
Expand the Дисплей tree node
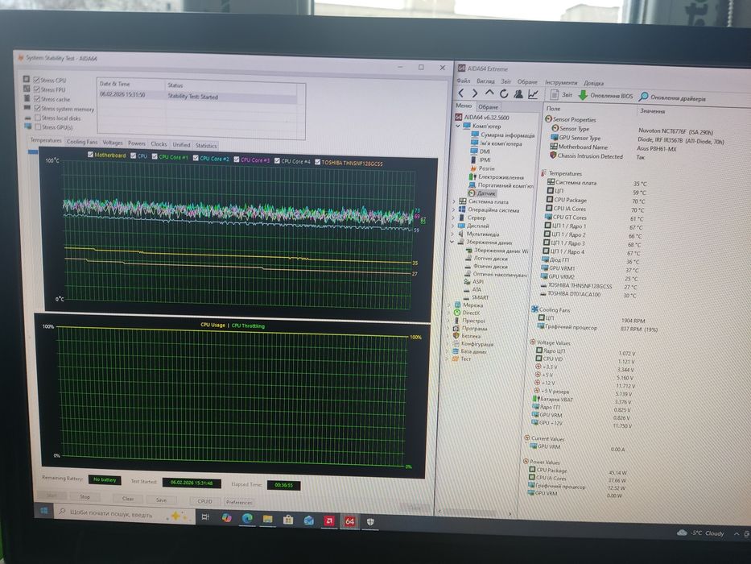pyautogui.click(x=453, y=226)
